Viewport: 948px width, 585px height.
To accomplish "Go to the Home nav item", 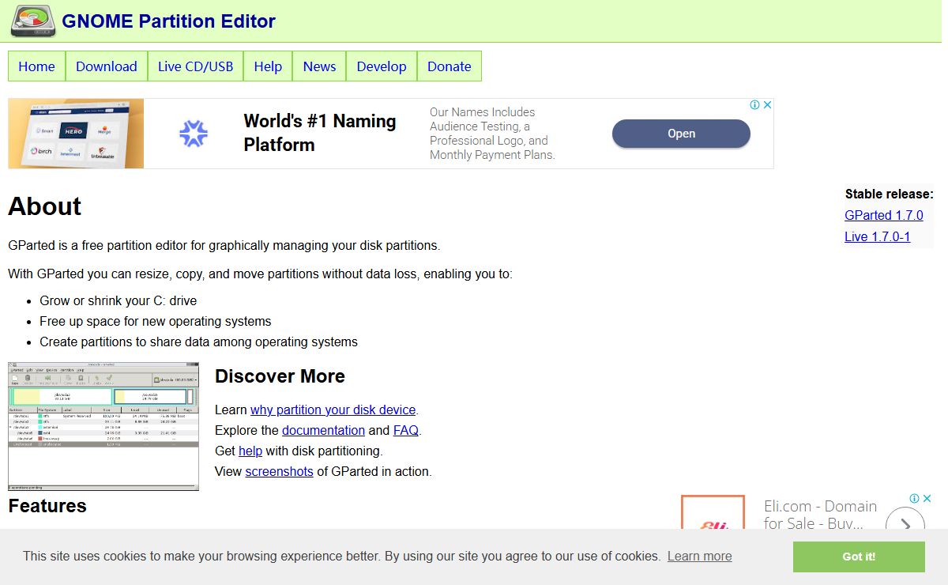I will click(36, 66).
